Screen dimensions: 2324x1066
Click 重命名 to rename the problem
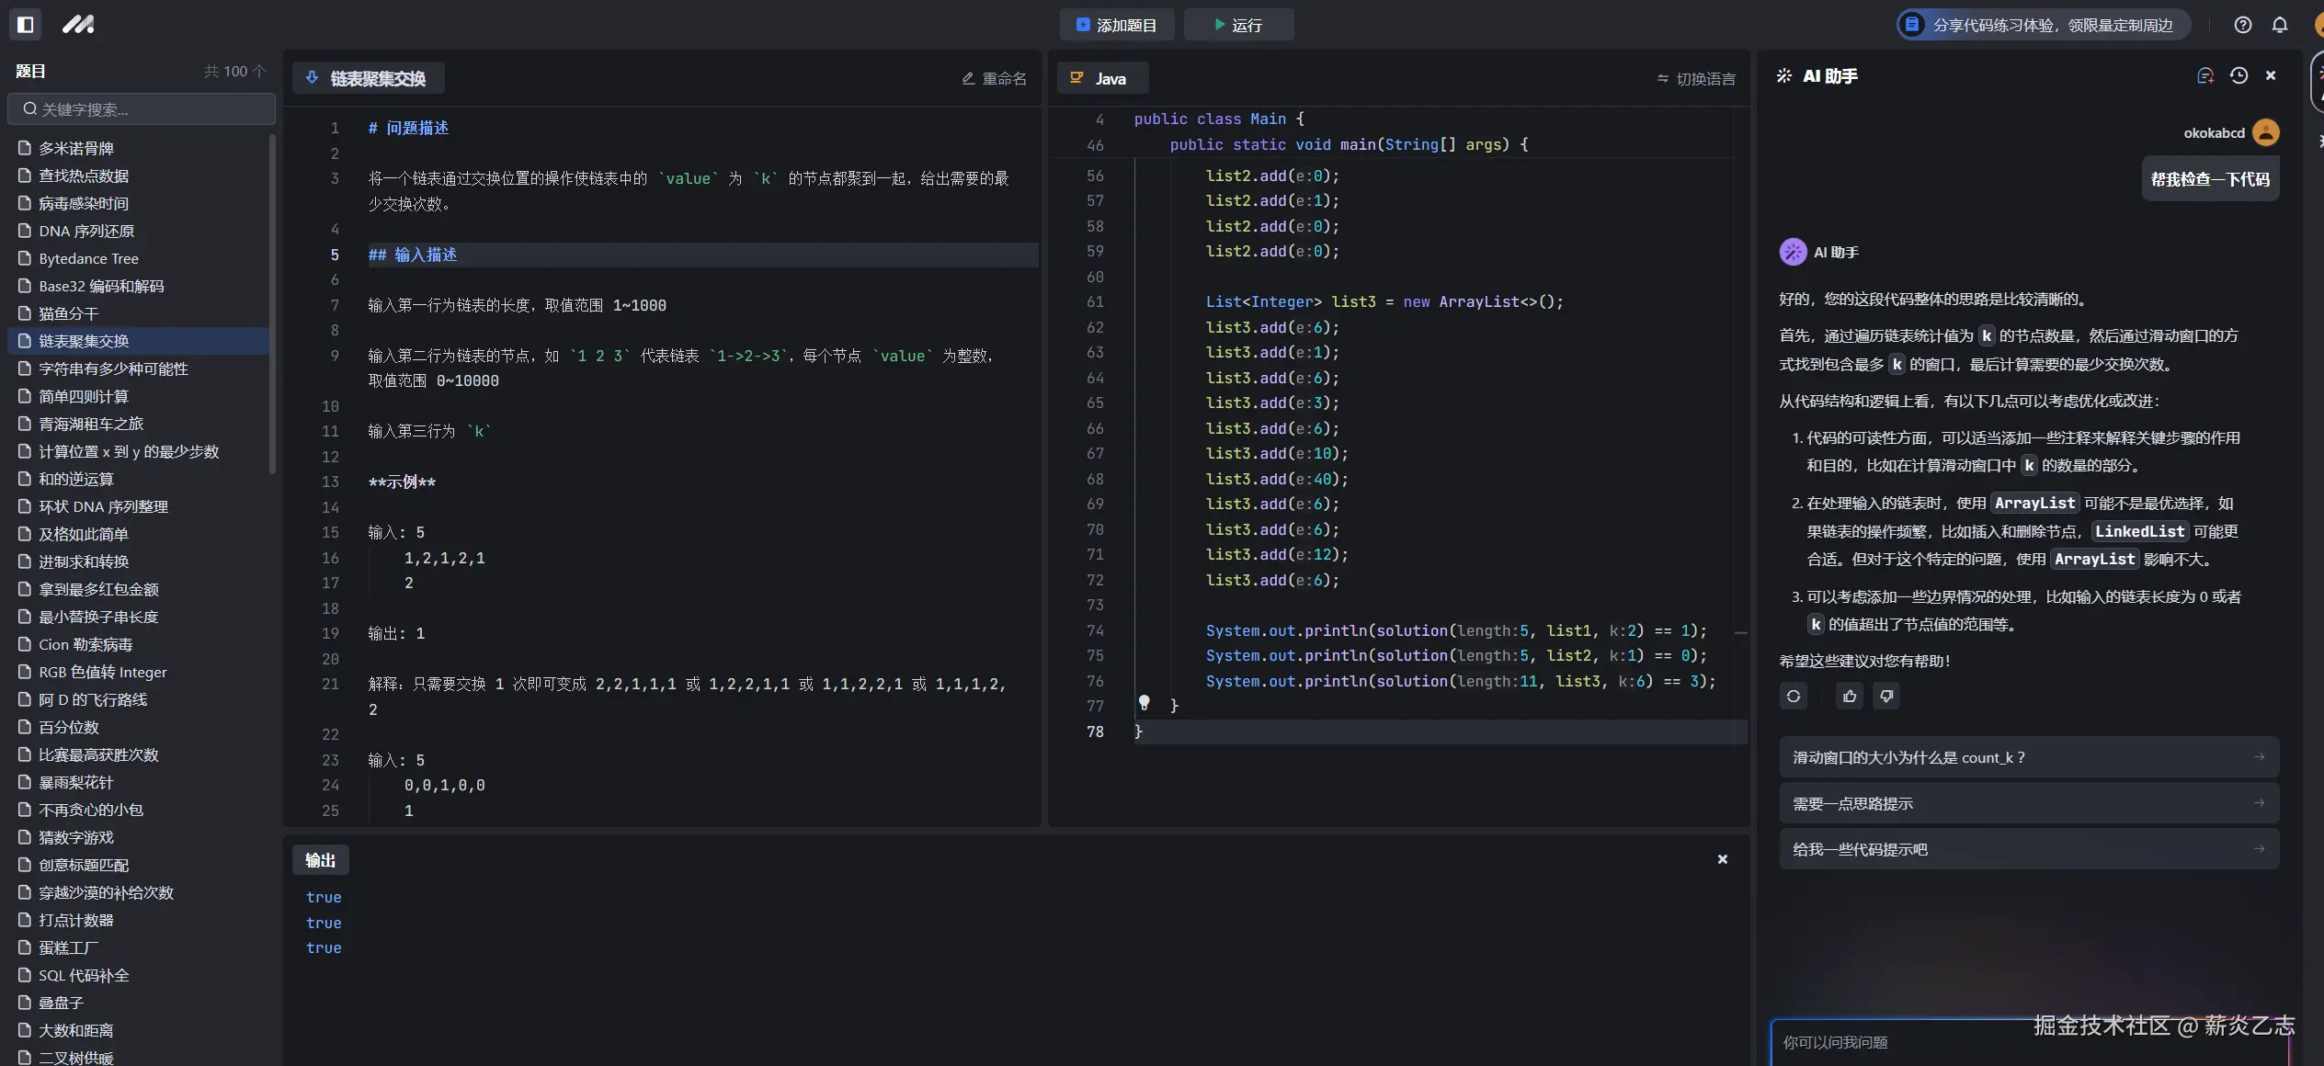(994, 79)
